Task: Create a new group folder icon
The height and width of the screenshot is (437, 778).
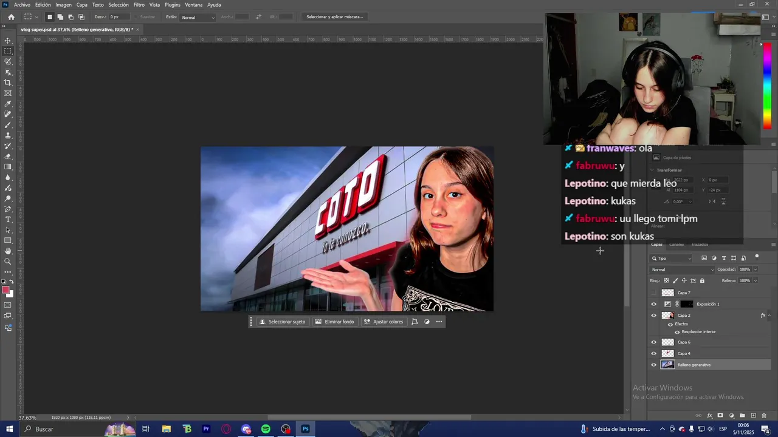Action: (742, 416)
